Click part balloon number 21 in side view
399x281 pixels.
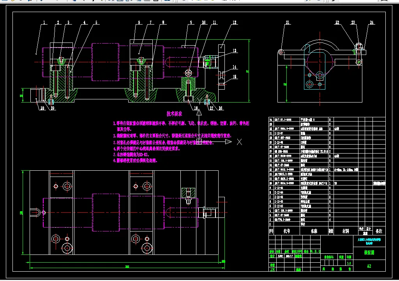288,22
